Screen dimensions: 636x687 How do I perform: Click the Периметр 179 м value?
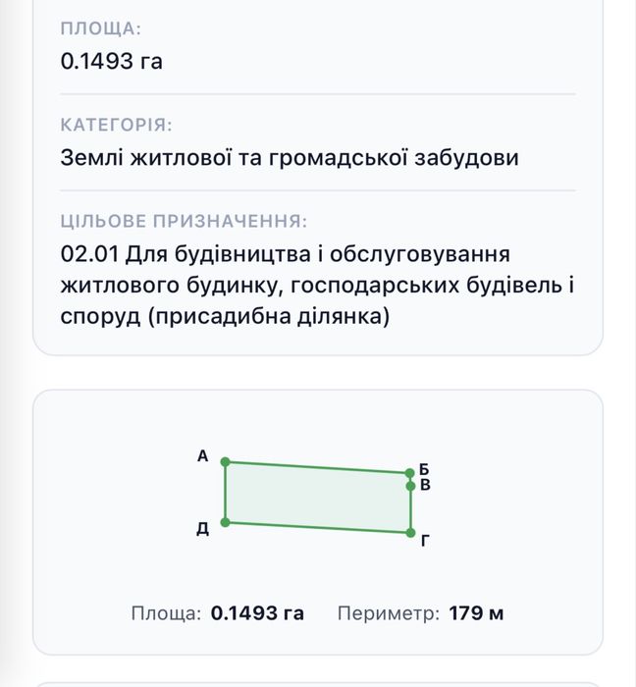[476, 613]
